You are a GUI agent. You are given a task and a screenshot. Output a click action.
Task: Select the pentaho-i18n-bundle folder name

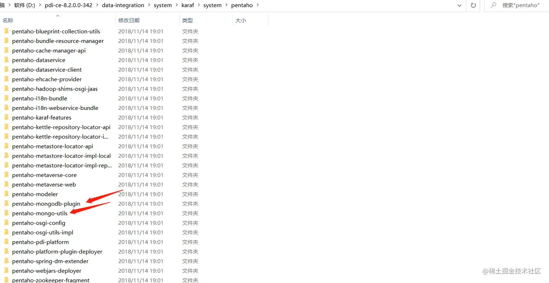click(x=40, y=98)
